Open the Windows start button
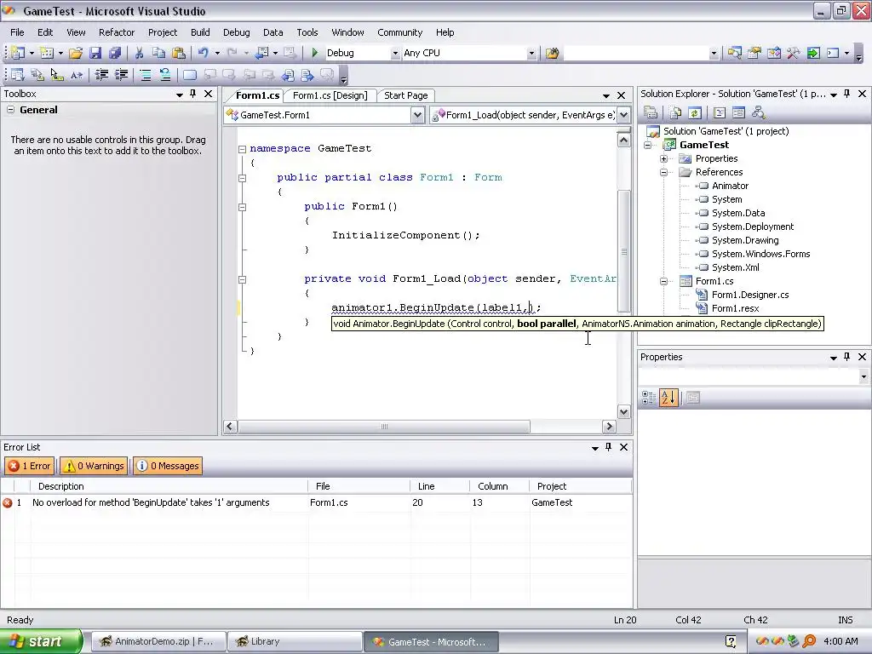The width and height of the screenshot is (872, 654). pyautogui.click(x=41, y=641)
